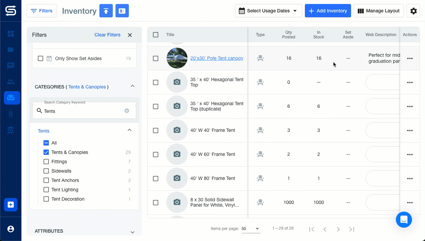Select all rows with the header checkbox

pyautogui.click(x=156, y=35)
